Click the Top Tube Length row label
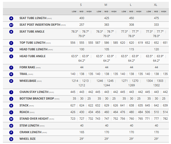 coord(33,43)
